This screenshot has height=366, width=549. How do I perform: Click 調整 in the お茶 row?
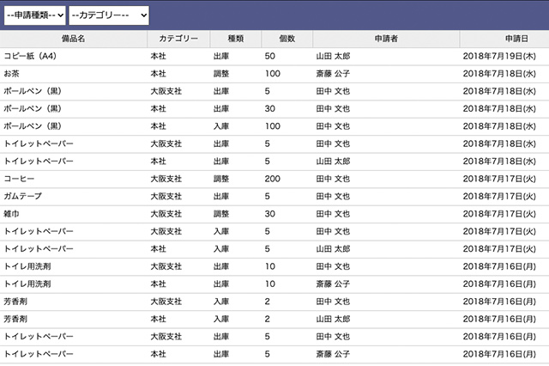coord(221,74)
